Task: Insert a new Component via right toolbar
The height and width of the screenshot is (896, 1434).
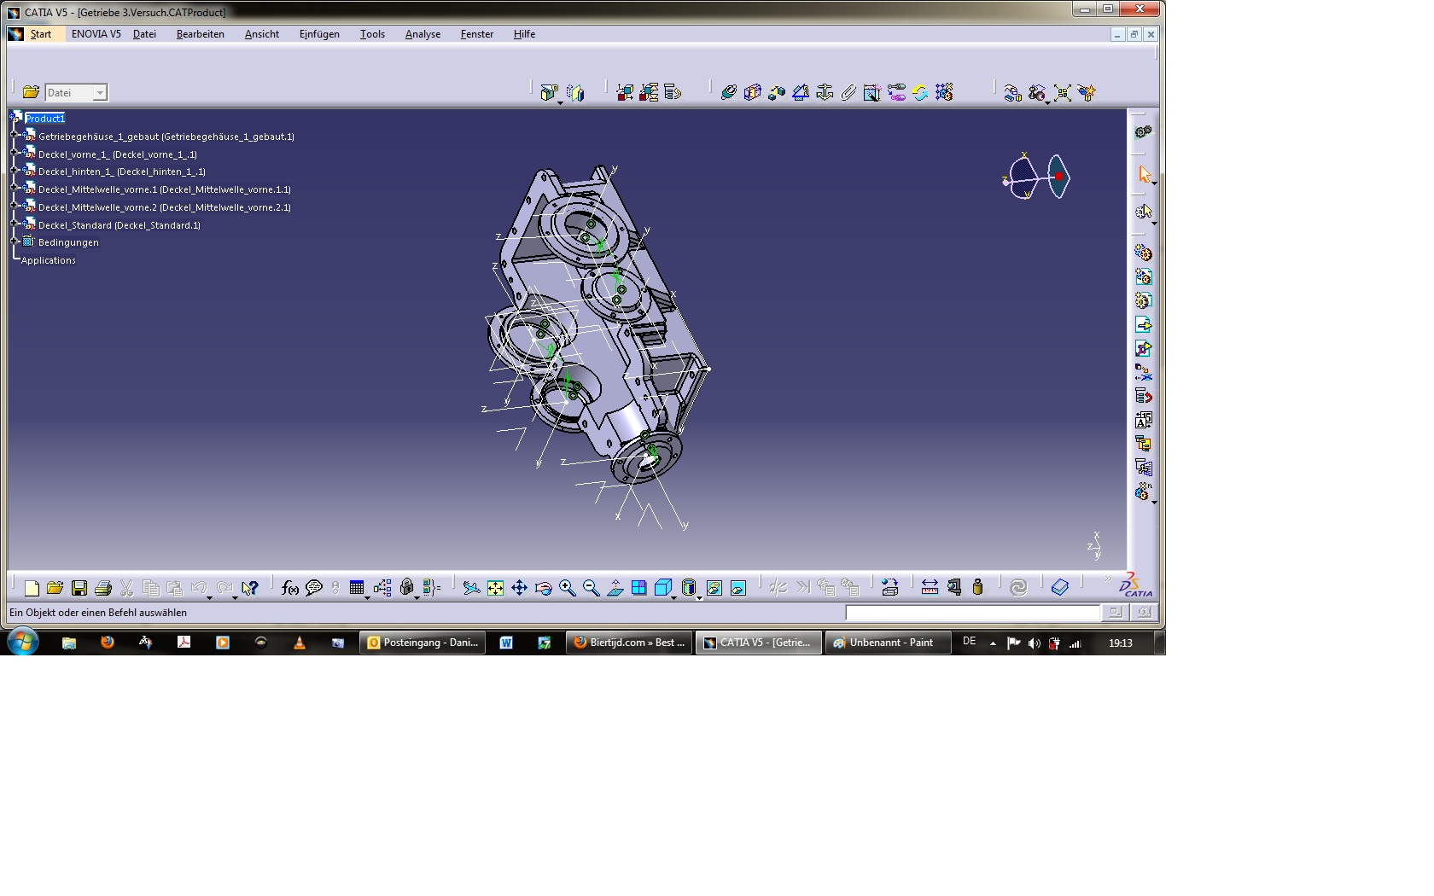Action: [x=1144, y=253]
